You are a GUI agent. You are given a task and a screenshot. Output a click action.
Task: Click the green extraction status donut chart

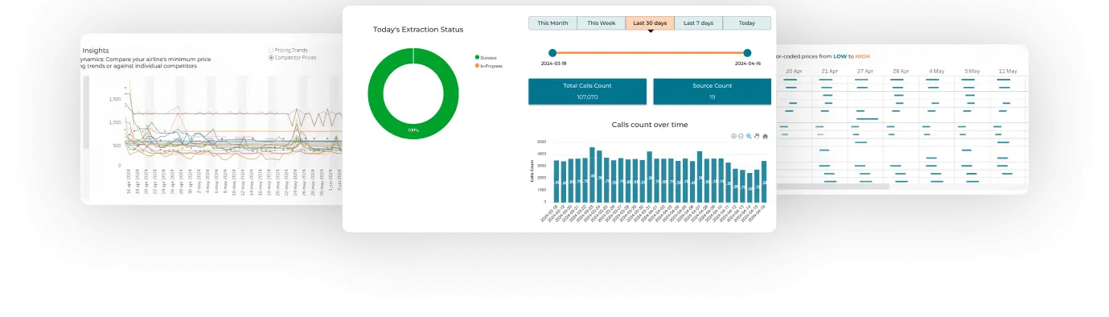pyautogui.click(x=413, y=94)
